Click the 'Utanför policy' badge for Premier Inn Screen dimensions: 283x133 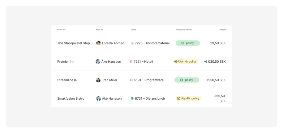click(186, 62)
